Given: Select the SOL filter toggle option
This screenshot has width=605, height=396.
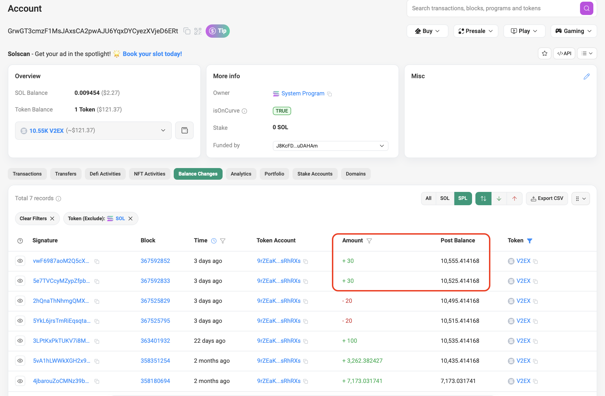Looking at the screenshot, I should pyautogui.click(x=445, y=198).
